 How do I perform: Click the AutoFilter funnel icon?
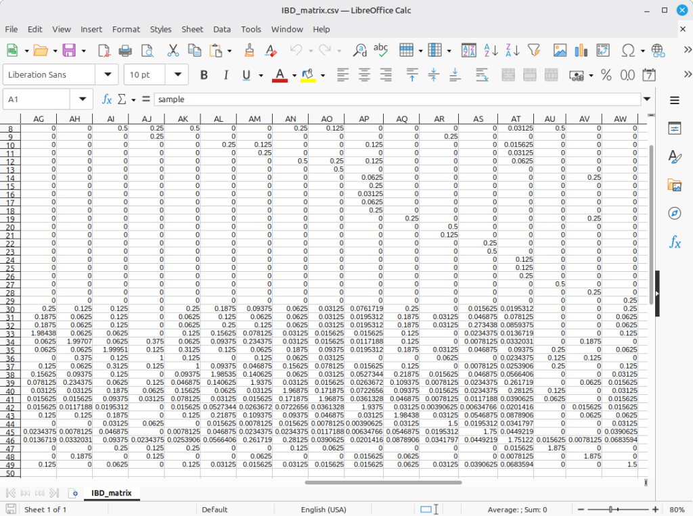tap(534, 51)
